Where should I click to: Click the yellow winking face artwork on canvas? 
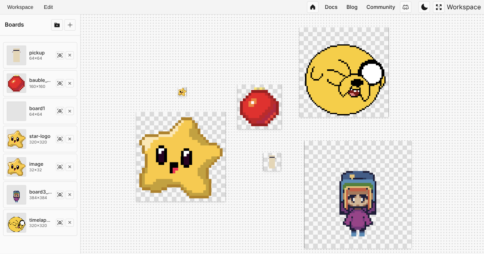344,73
